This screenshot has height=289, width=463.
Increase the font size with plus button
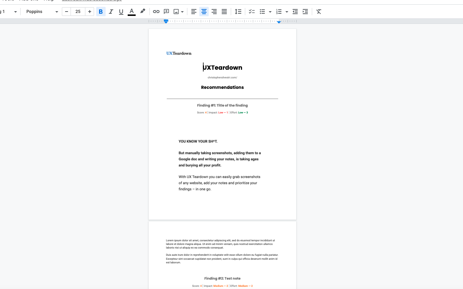tap(90, 12)
